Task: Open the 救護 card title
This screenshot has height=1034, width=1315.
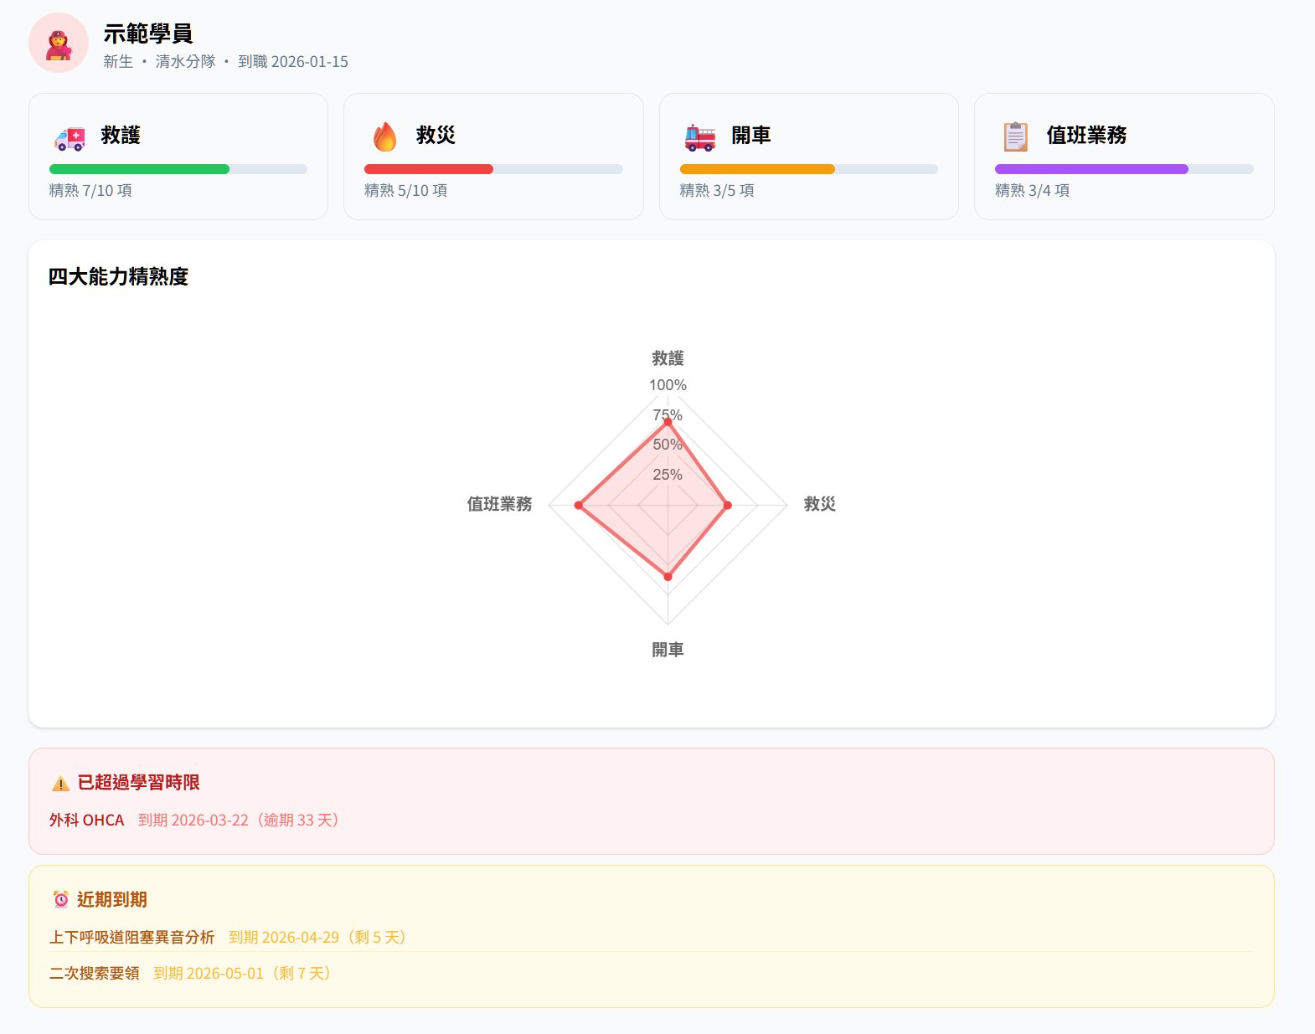Action: pos(121,135)
